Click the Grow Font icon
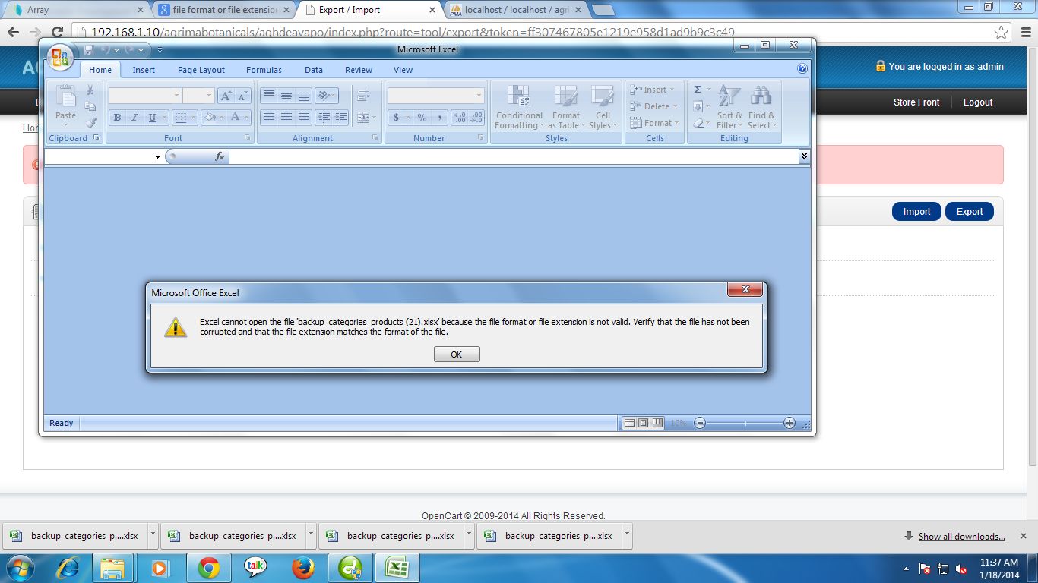Screen dimensions: 1038x583 click(x=226, y=96)
